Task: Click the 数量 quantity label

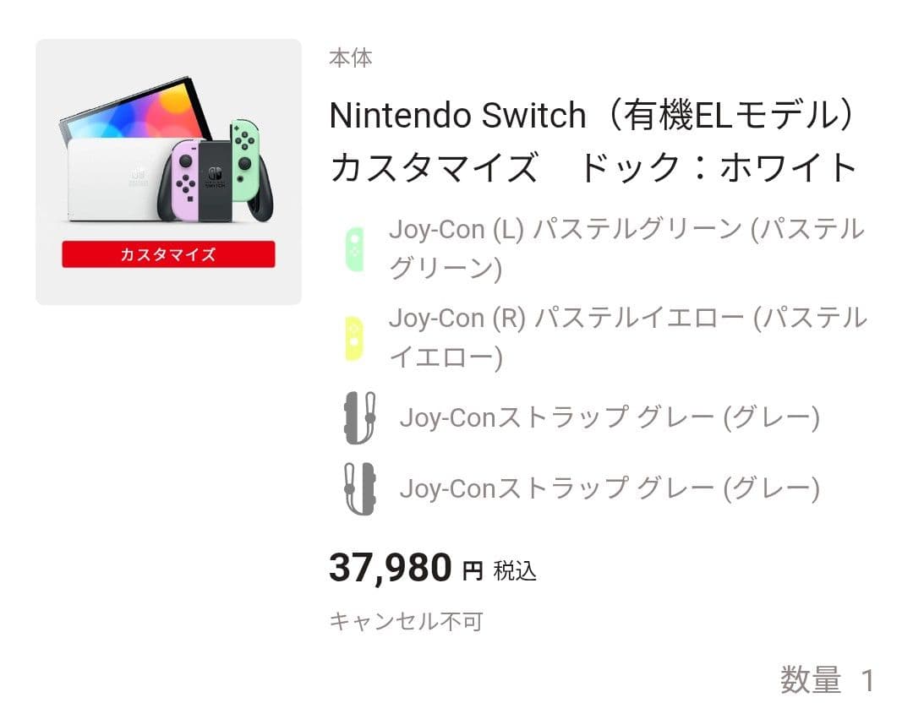Action: [811, 680]
